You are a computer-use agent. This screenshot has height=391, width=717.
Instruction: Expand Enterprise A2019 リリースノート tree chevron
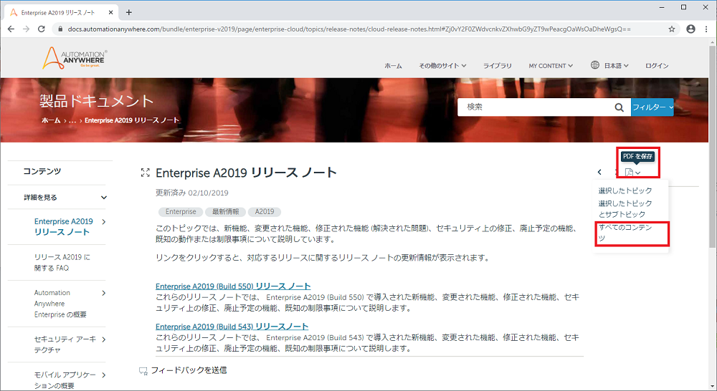(x=104, y=221)
